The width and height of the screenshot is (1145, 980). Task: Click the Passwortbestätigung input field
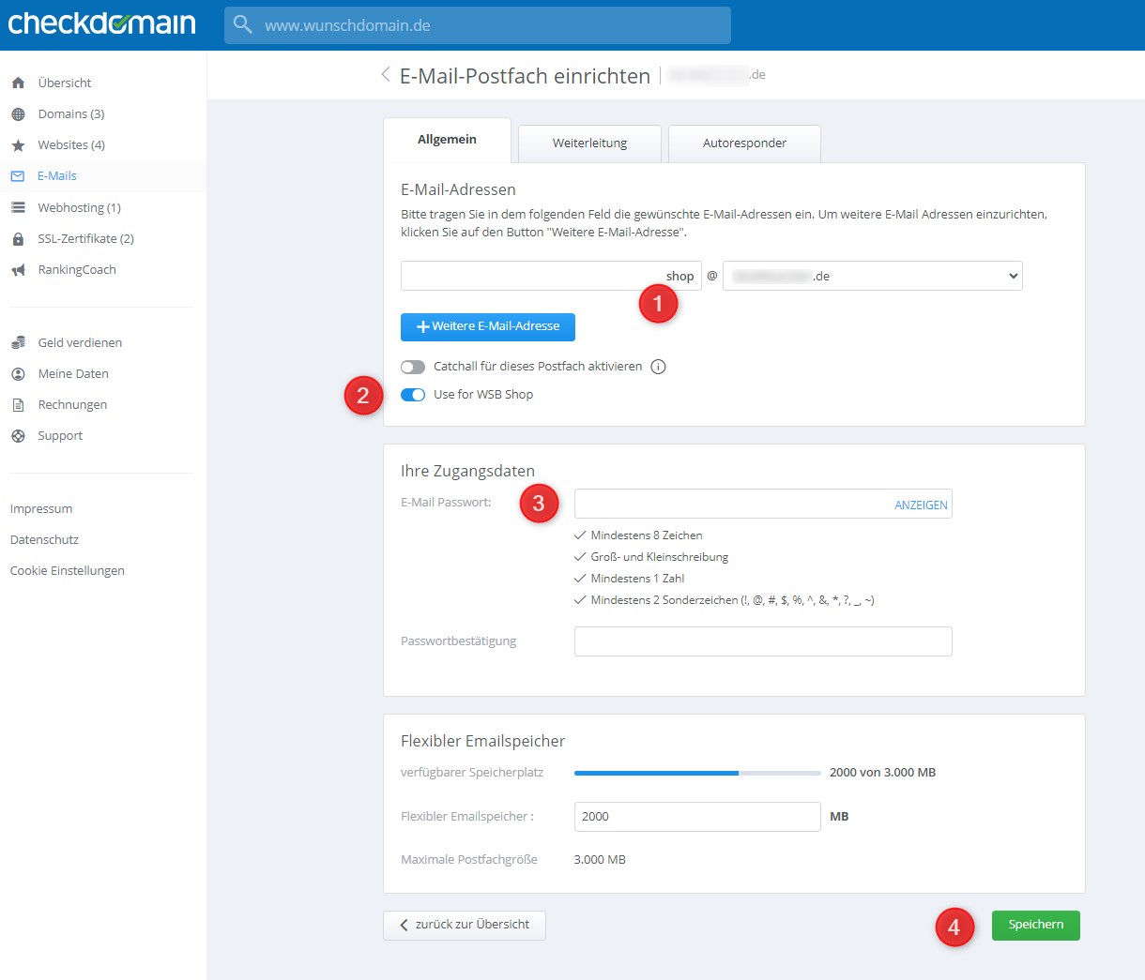(762, 641)
